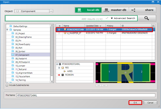Click the previous preview arrow below thumbnail
The image size is (161, 109).
pos(99,85)
